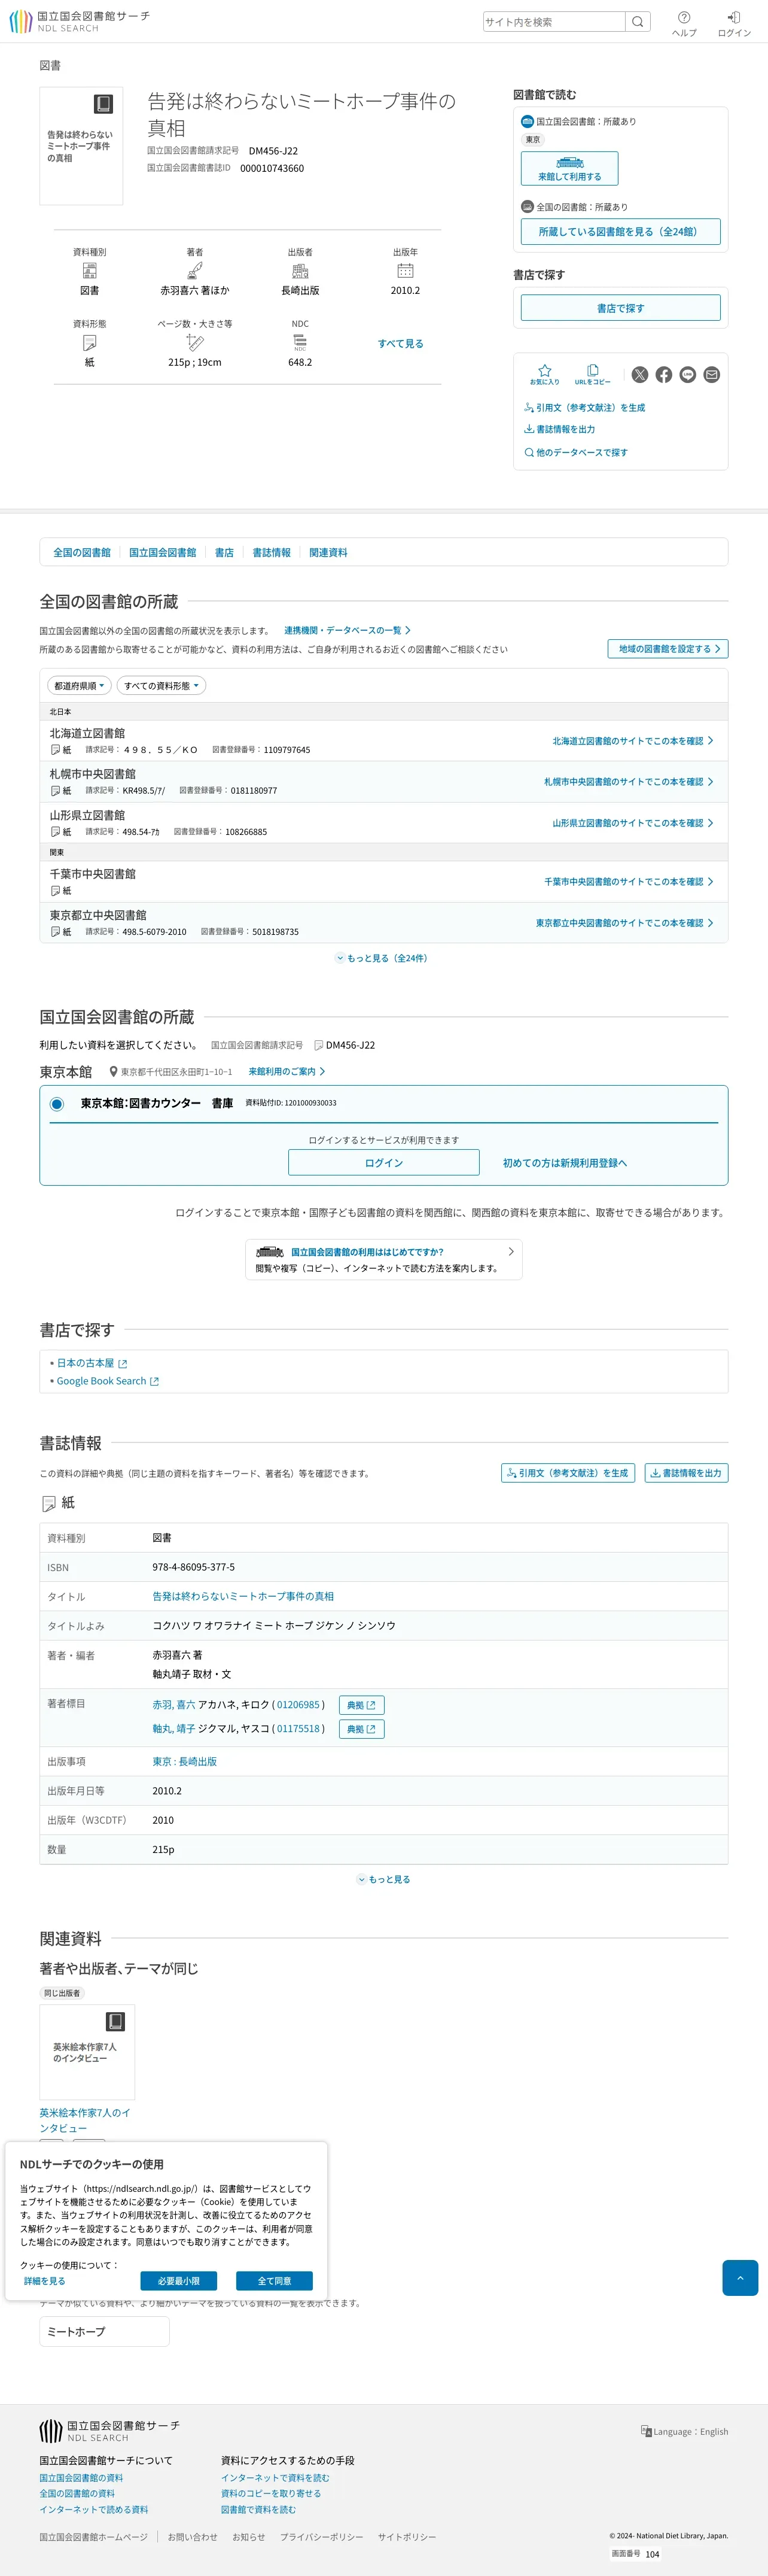Open 東京都立中央図書館のサイトでこの本を確認
The height and width of the screenshot is (2576, 768).
tap(625, 923)
